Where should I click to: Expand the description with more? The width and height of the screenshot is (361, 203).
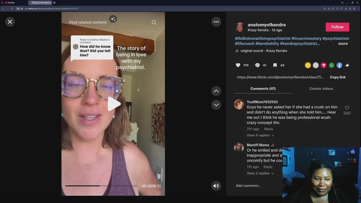[x=343, y=44]
